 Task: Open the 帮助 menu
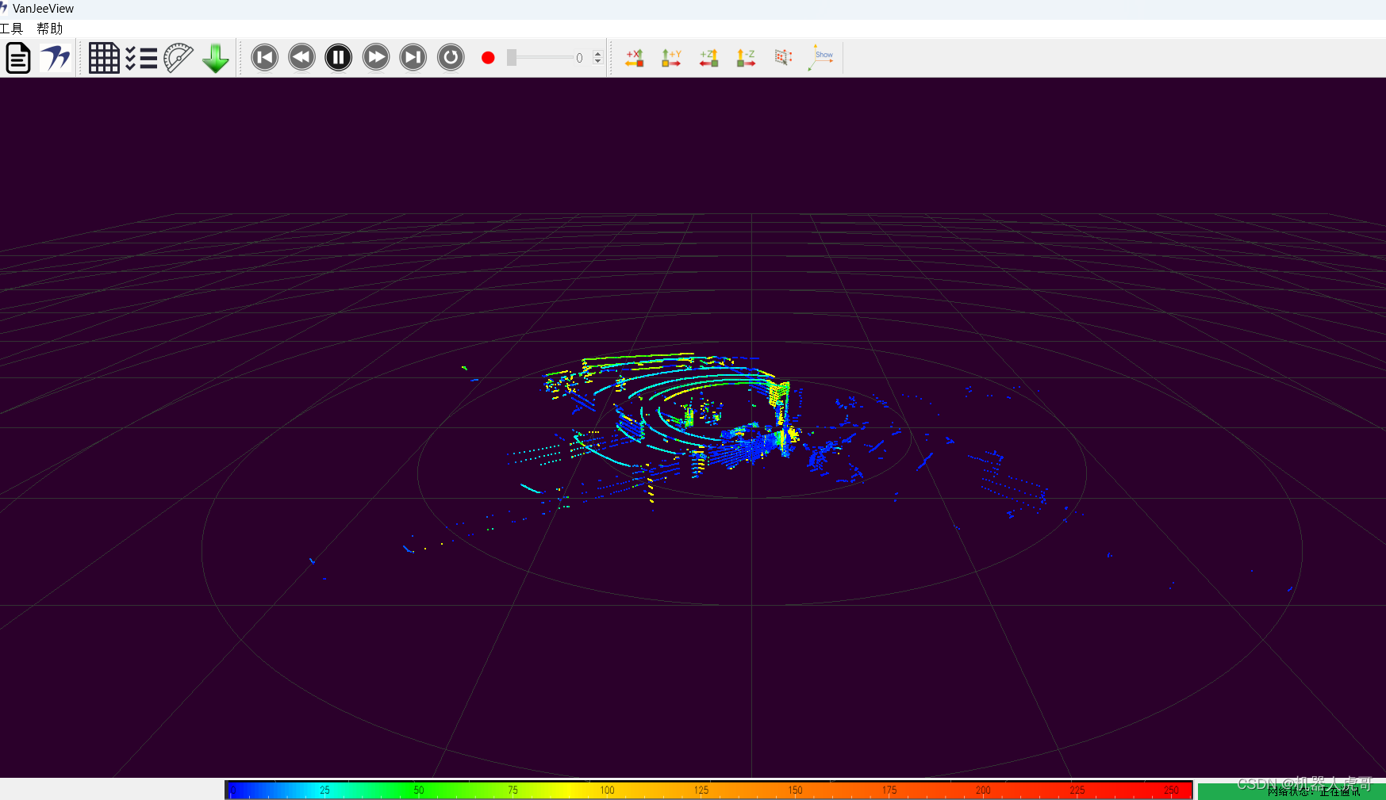tap(49, 29)
